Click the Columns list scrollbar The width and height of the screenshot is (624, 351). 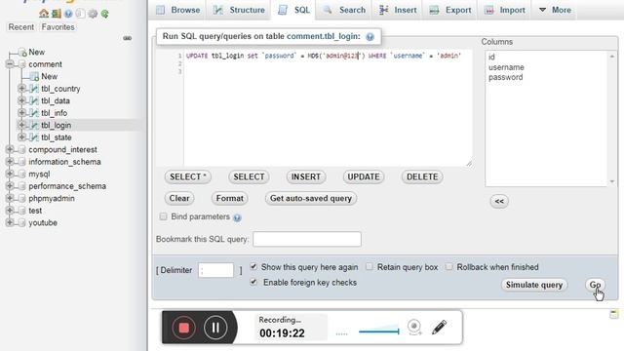click(x=612, y=119)
